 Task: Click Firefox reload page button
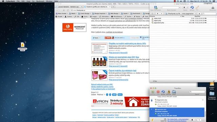(x=68, y=10)
